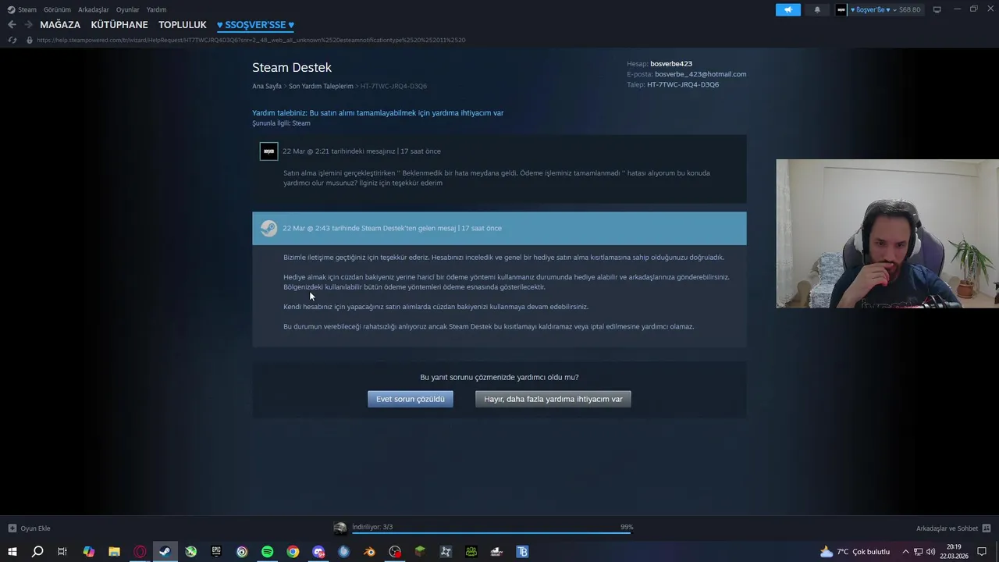
Task: Click the volume speaker icon in system tray
Action: tap(930, 552)
